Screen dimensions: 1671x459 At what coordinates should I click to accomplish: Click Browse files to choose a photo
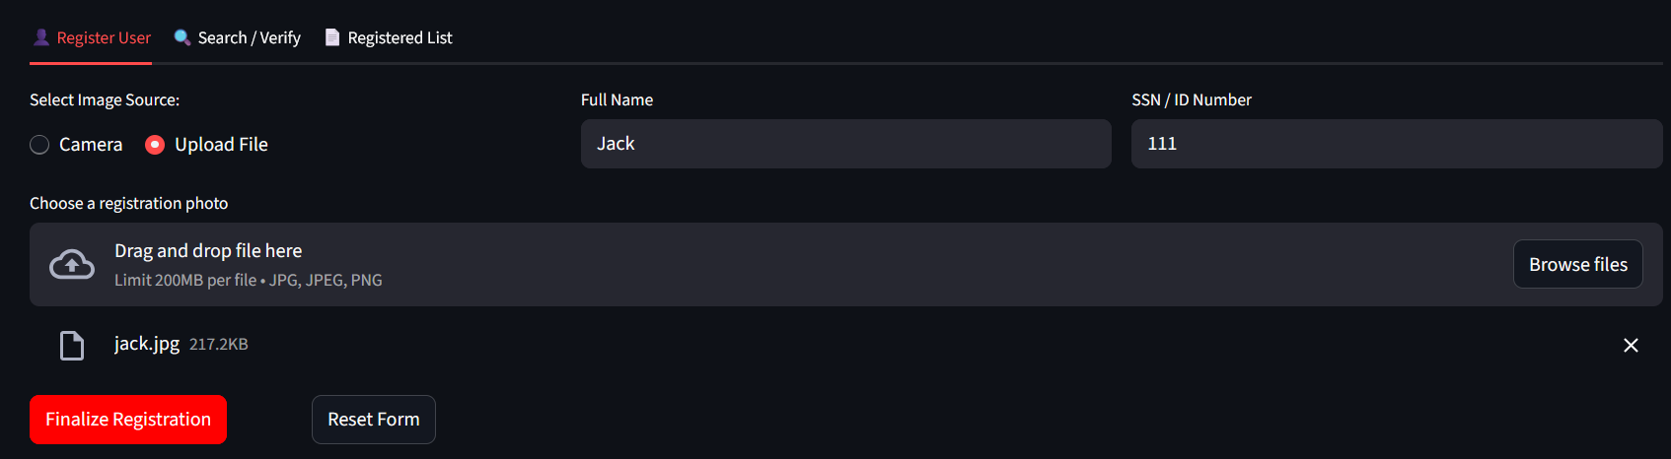pos(1577,265)
